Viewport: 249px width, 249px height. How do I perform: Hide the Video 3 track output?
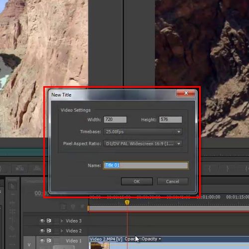point(42,221)
